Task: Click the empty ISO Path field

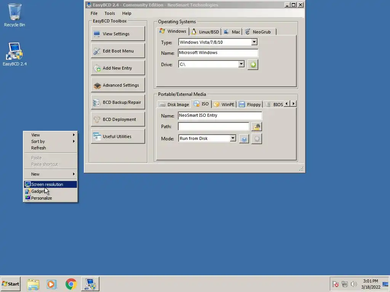Action: click(x=213, y=126)
